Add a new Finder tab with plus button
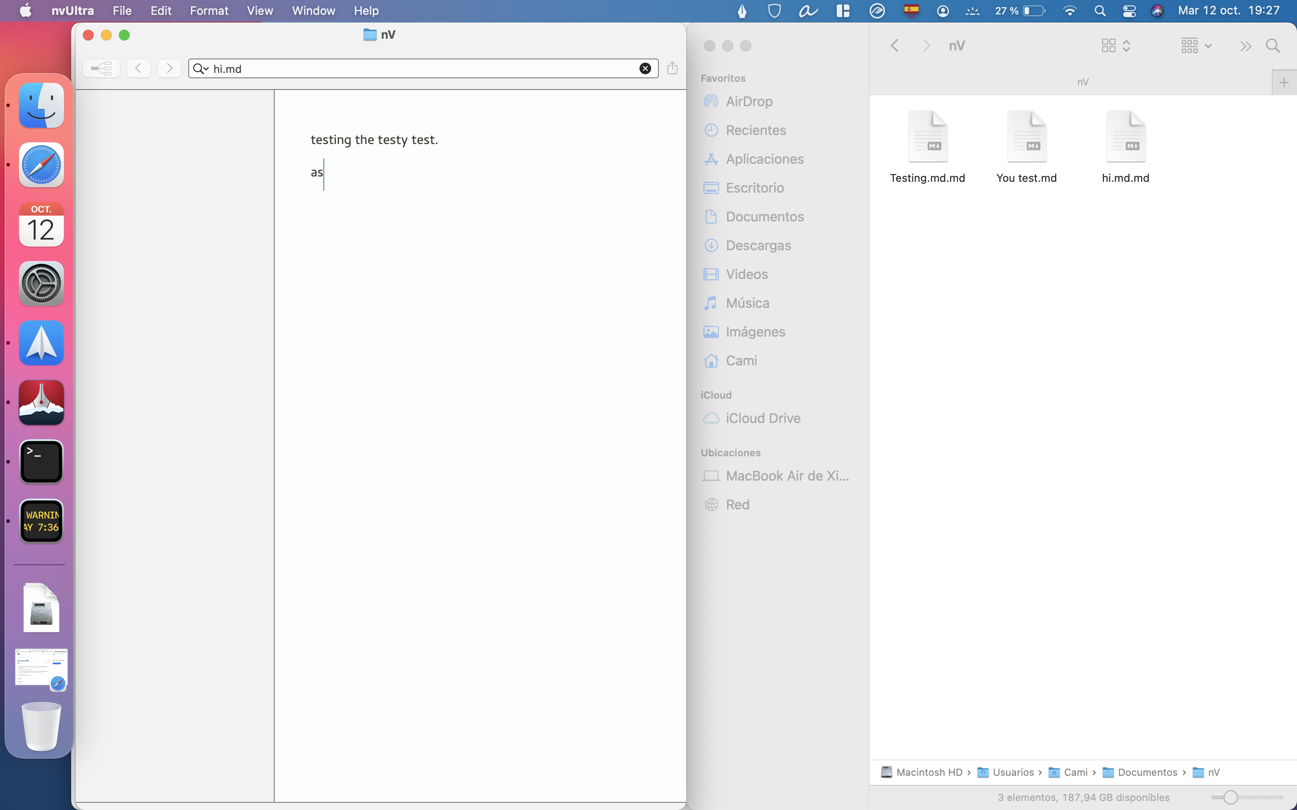The width and height of the screenshot is (1297, 810). point(1283,82)
